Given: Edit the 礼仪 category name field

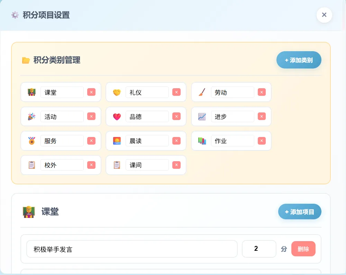Looking at the screenshot, I should 147,92.
